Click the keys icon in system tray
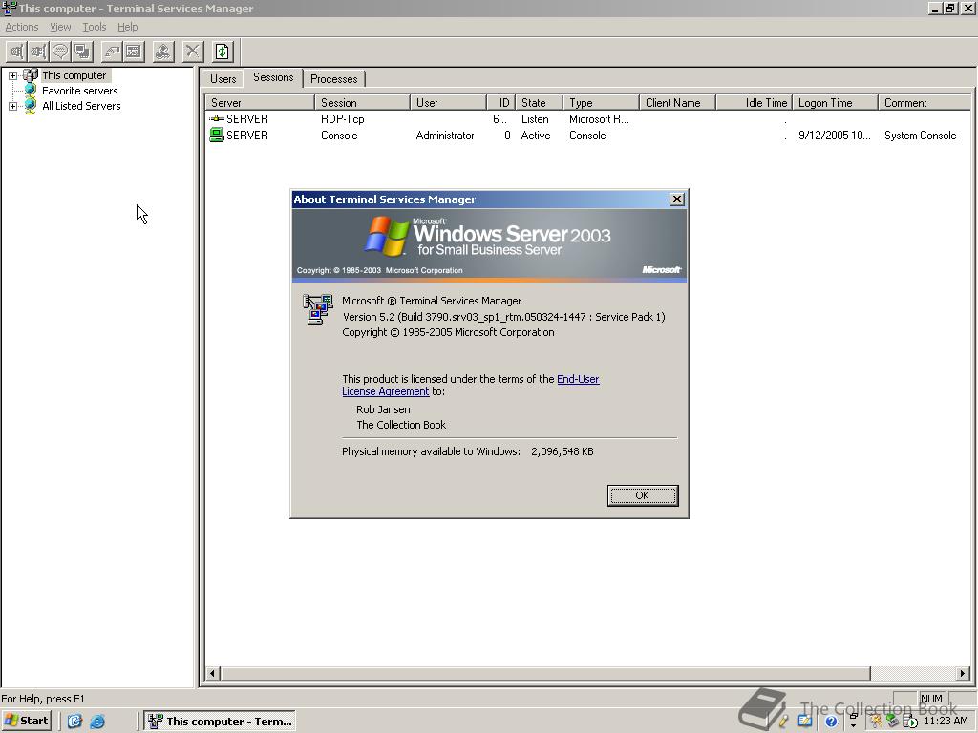The width and height of the screenshot is (978, 733). (876, 722)
